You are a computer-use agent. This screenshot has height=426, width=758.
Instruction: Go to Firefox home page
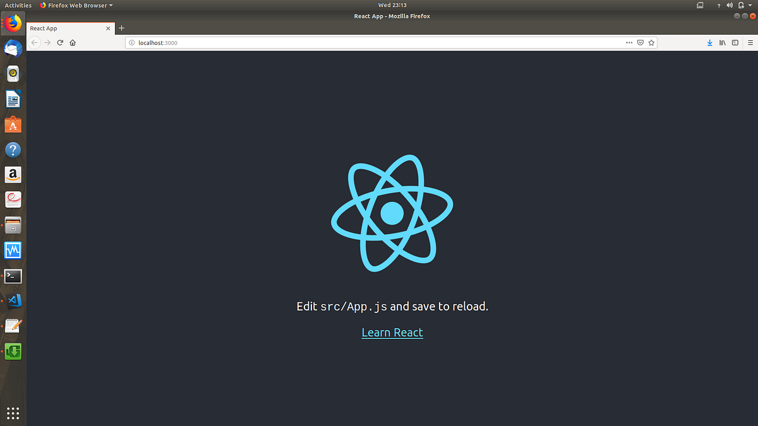pos(72,42)
